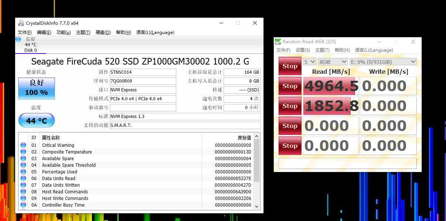Click the power on hours field 0 小时
Screen dimensions: 446x221
click(x=242, y=108)
